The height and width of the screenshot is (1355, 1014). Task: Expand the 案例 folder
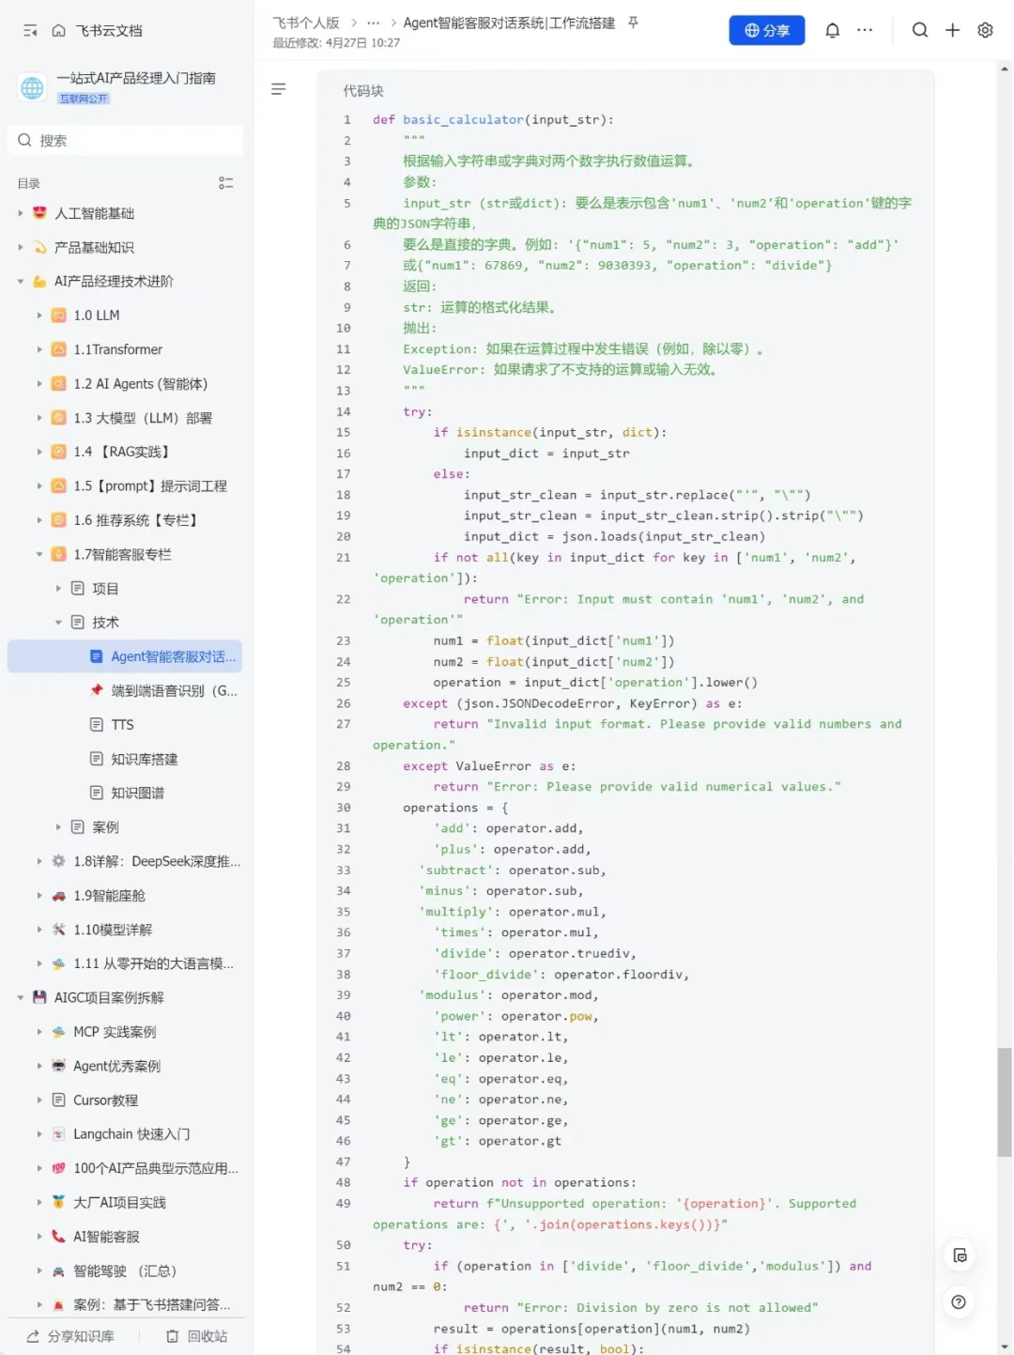coord(58,827)
